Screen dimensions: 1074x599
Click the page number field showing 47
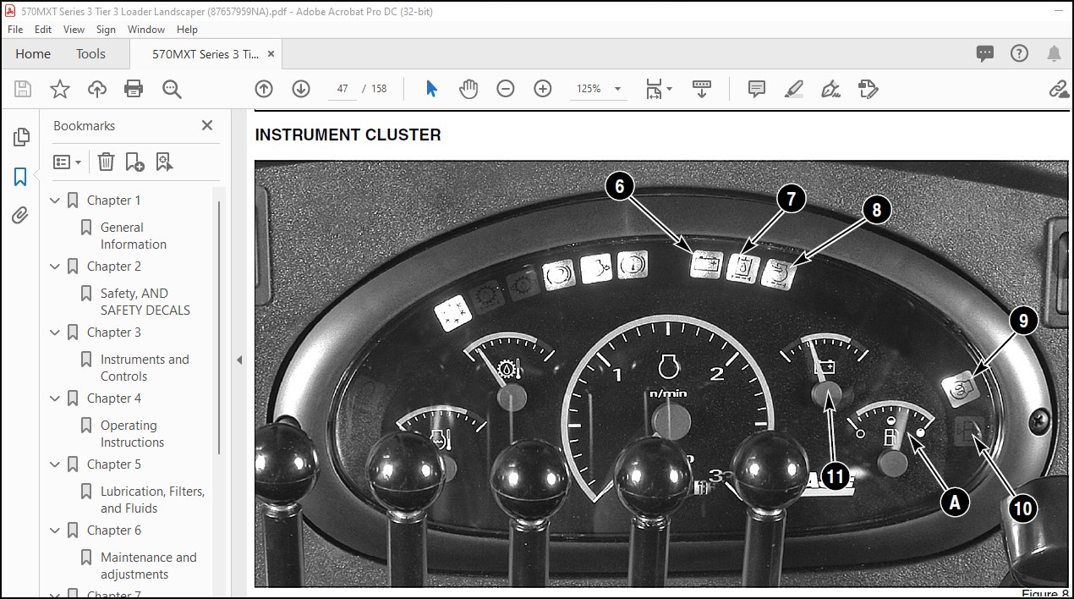point(342,89)
